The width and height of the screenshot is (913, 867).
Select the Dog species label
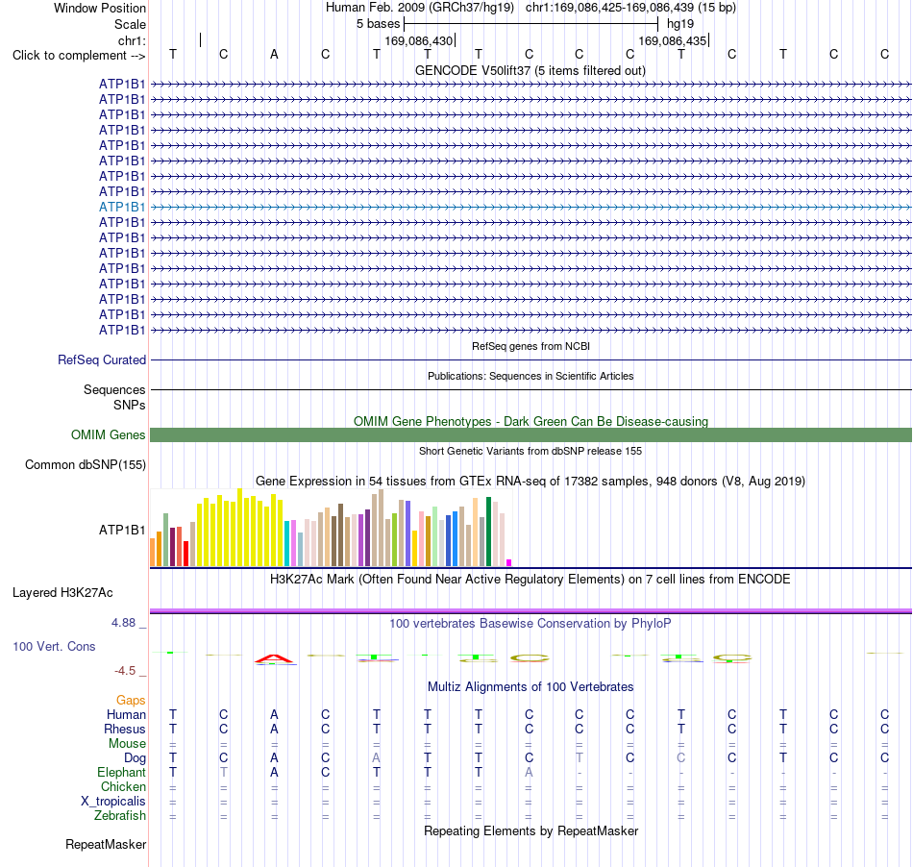(135, 758)
